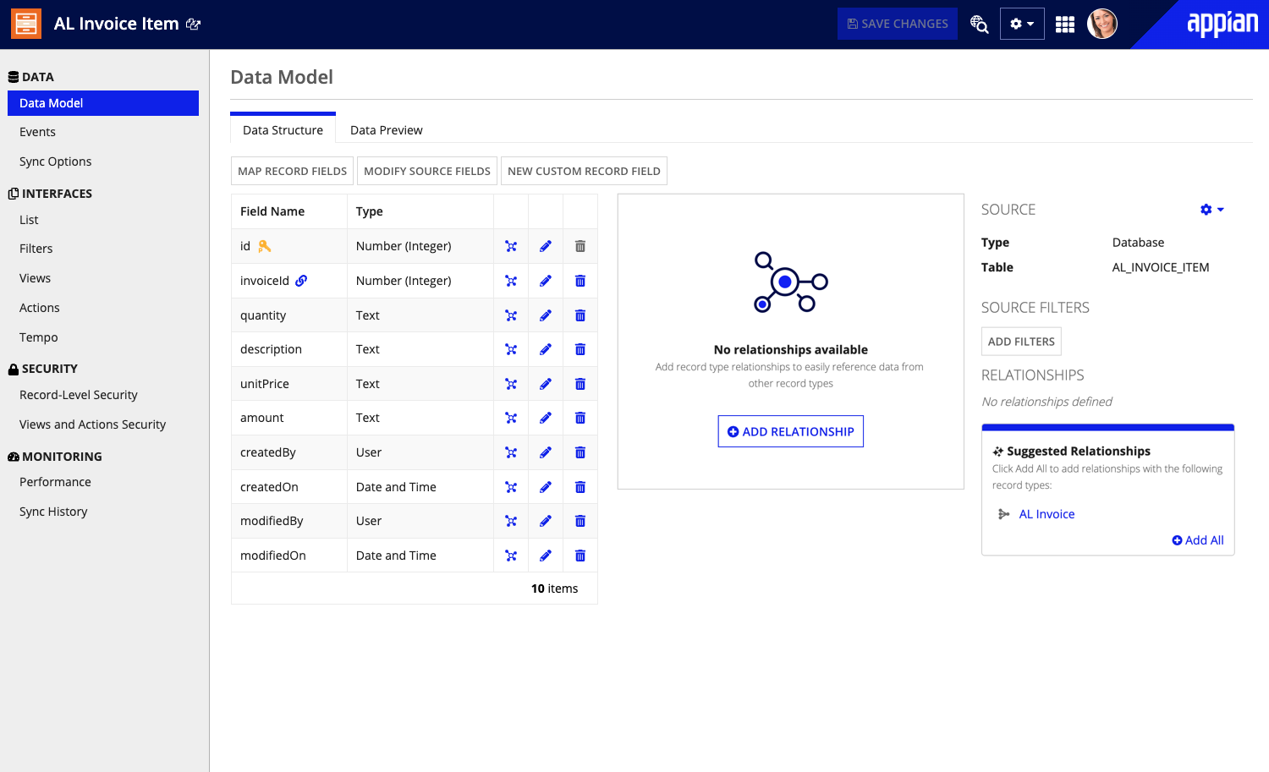Edit the quantity field

click(x=546, y=315)
